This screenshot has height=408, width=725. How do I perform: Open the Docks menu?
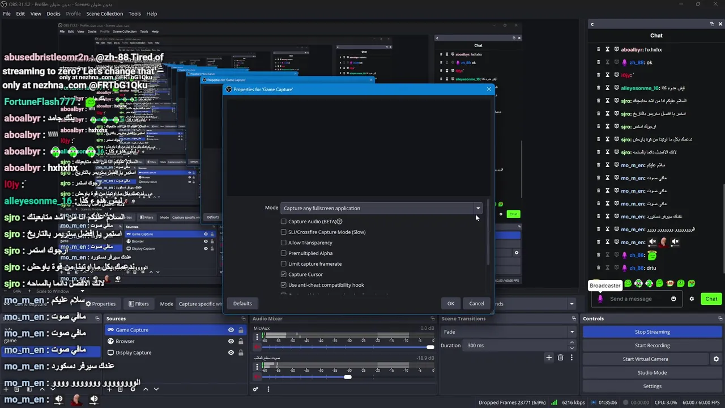(53, 14)
